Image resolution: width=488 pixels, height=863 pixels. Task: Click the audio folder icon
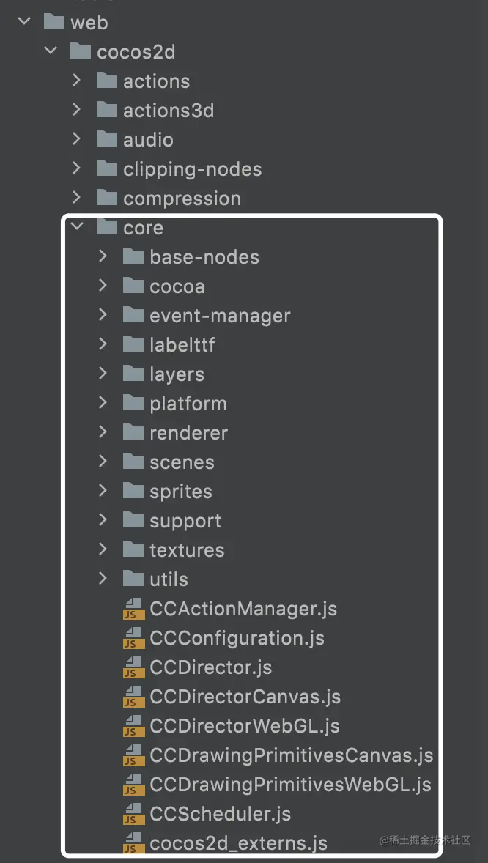point(106,140)
